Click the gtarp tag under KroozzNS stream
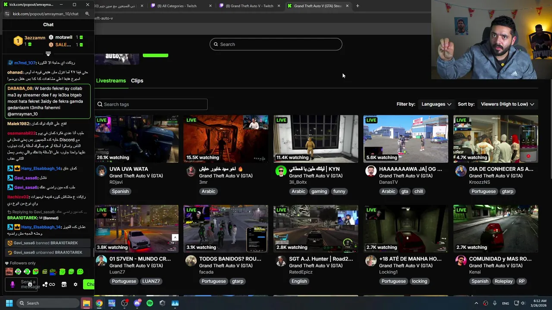The height and width of the screenshot is (310, 552). click(508, 191)
